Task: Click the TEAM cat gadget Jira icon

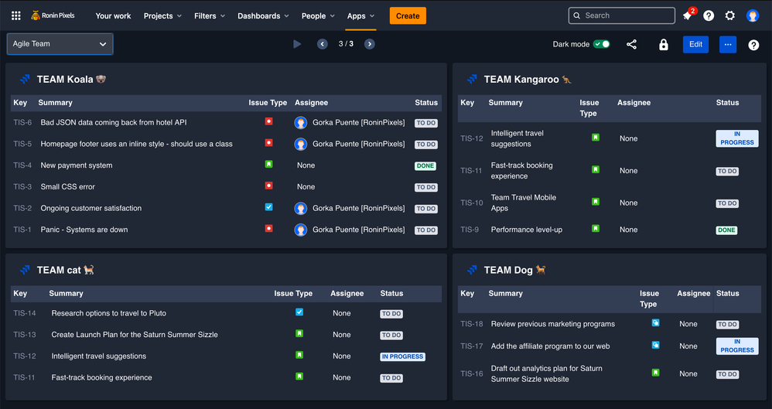Action: coord(25,270)
